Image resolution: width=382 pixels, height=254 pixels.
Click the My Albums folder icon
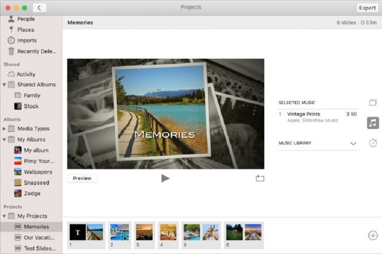pos(11,140)
